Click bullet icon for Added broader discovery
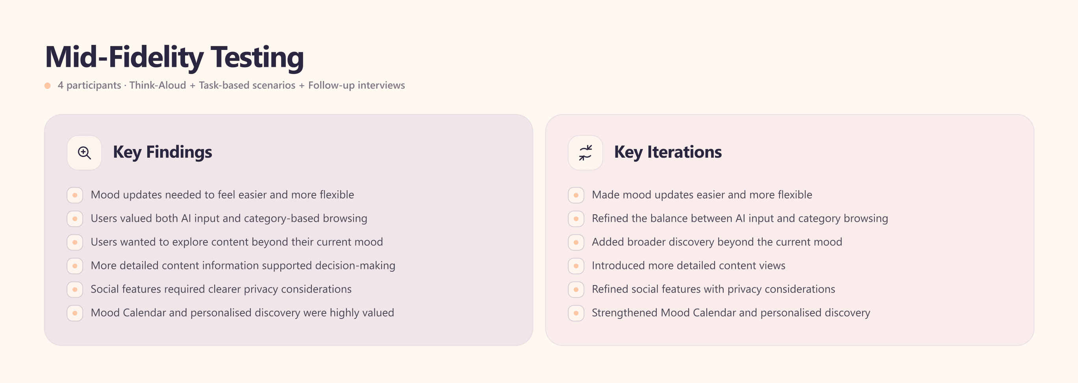Screen dimensions: 1078x383 (x=576, y=243)
